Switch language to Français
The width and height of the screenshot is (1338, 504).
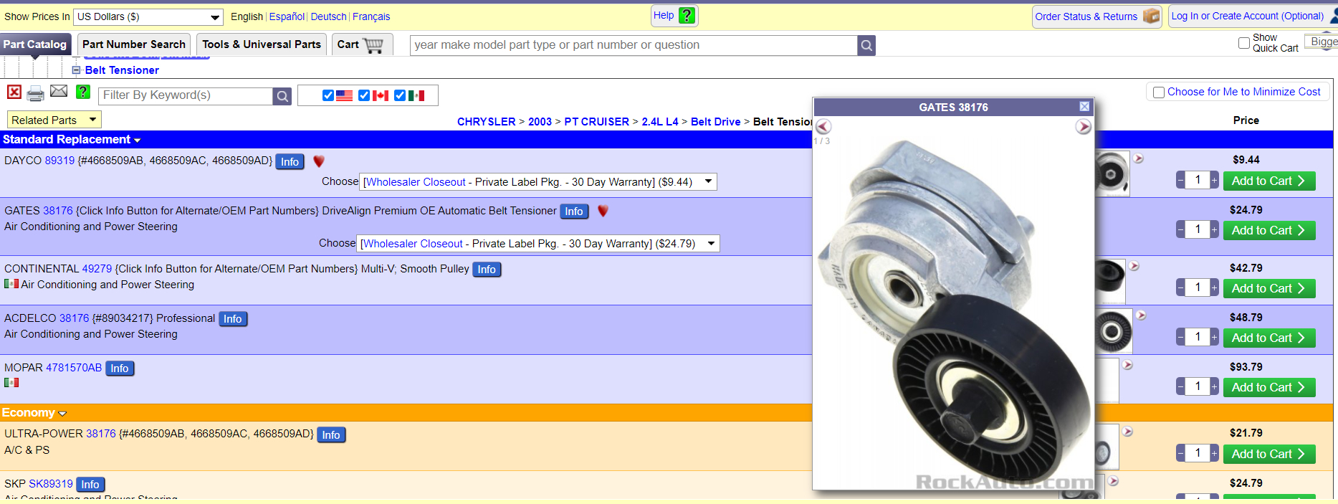(371, 16)
